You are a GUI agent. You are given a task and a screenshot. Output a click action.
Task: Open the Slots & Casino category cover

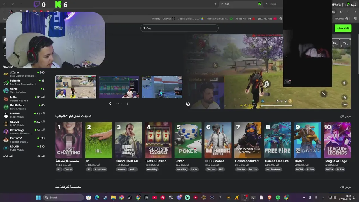click(158, 140)
